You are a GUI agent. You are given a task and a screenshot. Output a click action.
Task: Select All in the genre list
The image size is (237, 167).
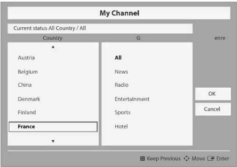coord(118,58)
